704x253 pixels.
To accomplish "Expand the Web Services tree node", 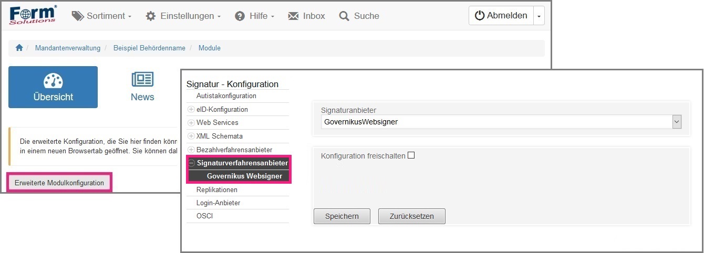I will tap(191, 123).
